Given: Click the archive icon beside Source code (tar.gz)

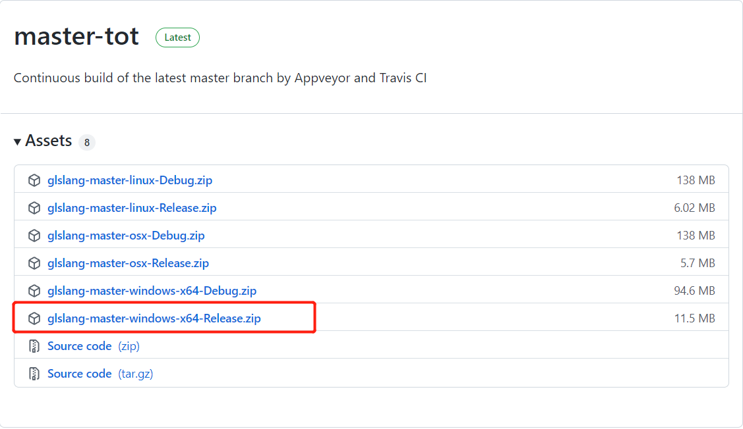Looking at the screenshot, I should coord(34,373).
